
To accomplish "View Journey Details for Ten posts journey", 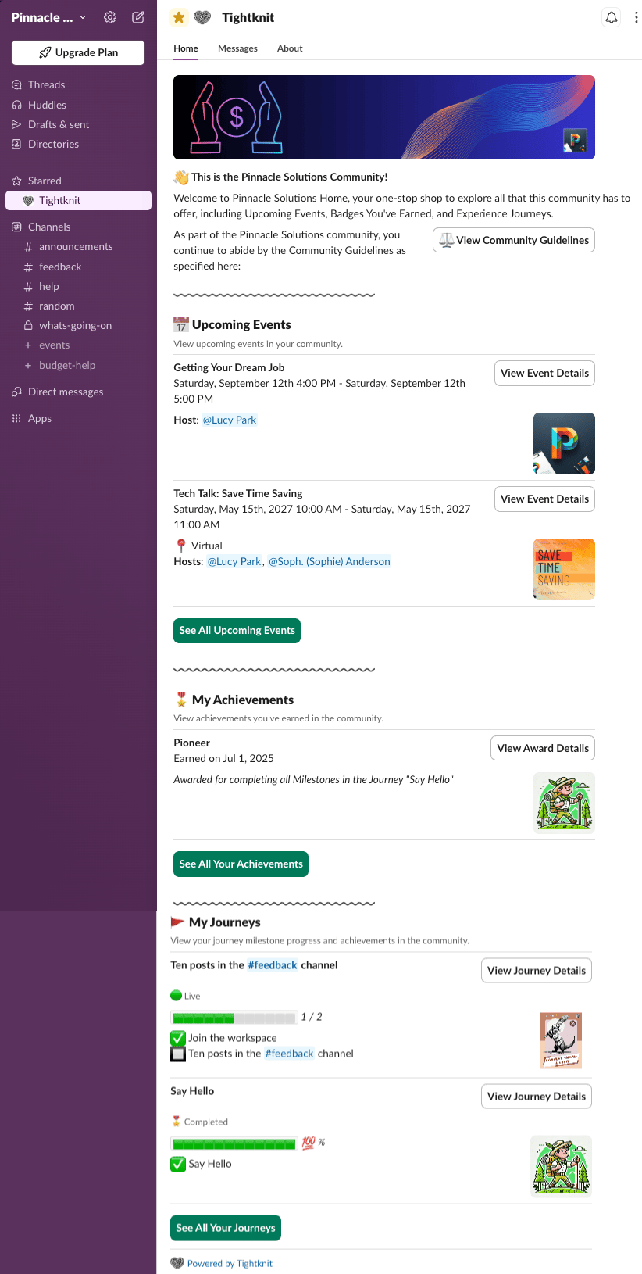I will tap(537, 970).
